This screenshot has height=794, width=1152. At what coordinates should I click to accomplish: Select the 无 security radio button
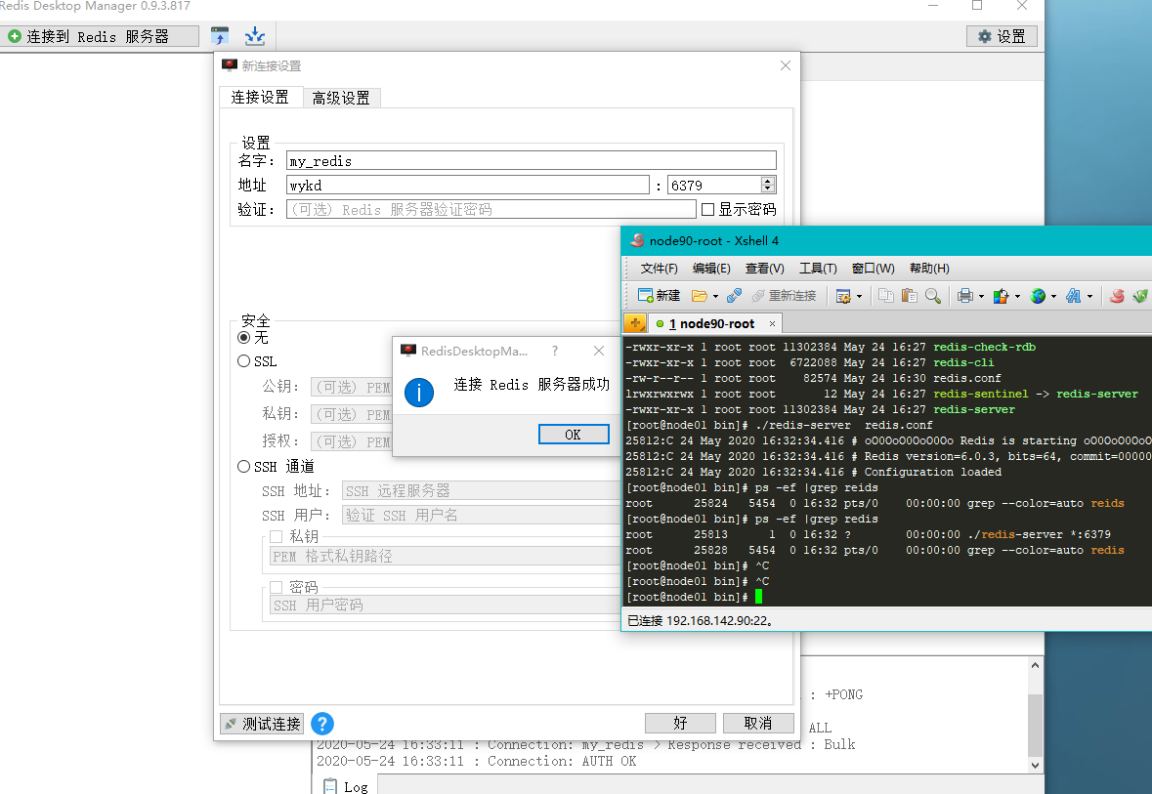(244, 337)
